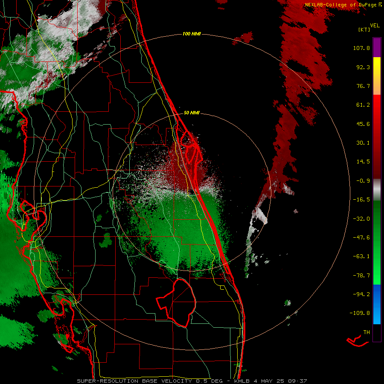Image resolution: width=384 pixels, height=384 pixels.
Task: Select the -32.0 velocity scale value
Action: click(361, 219)
